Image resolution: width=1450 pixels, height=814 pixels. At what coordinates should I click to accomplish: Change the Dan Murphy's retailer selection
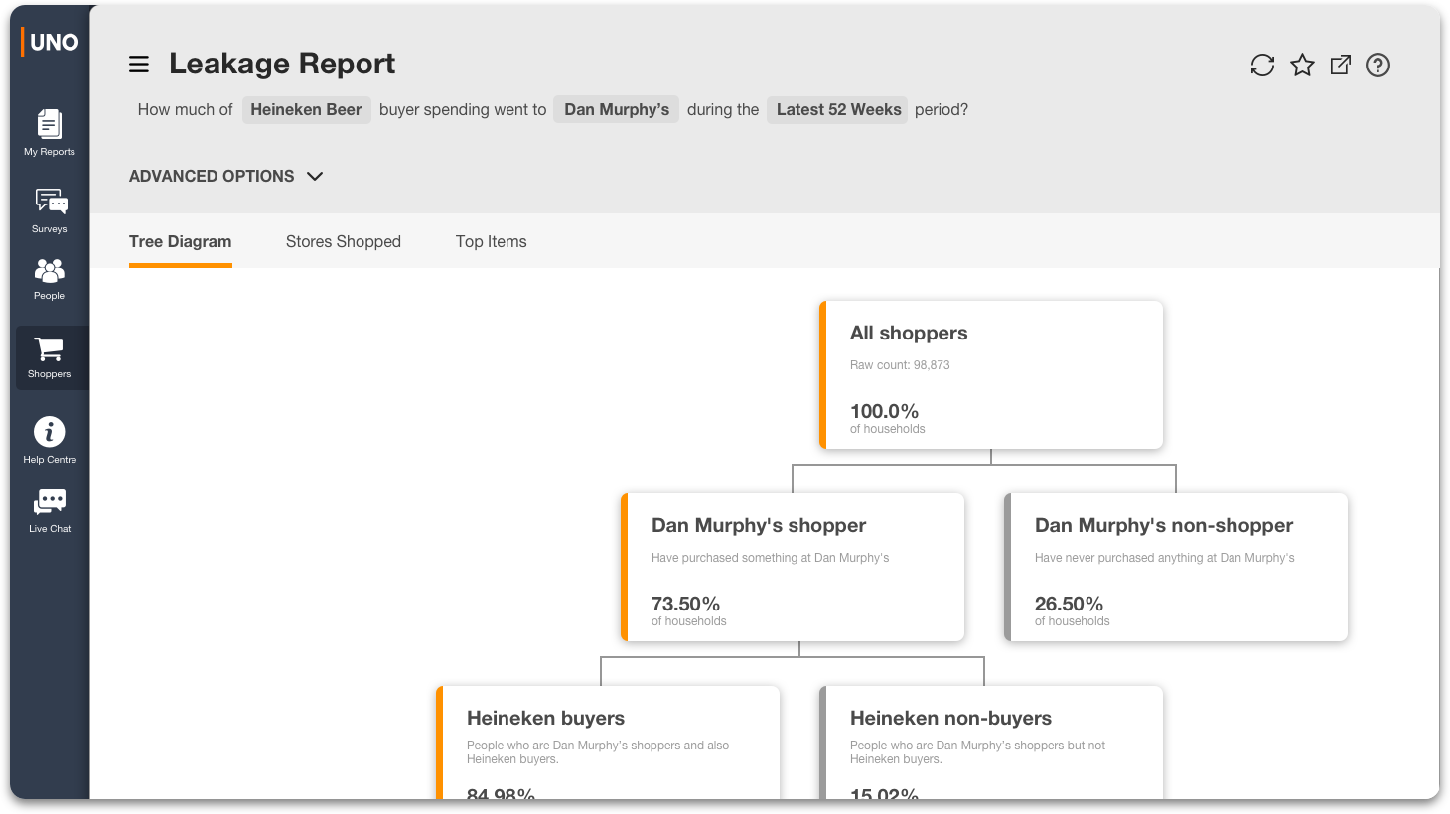click(x=617, y=110)
